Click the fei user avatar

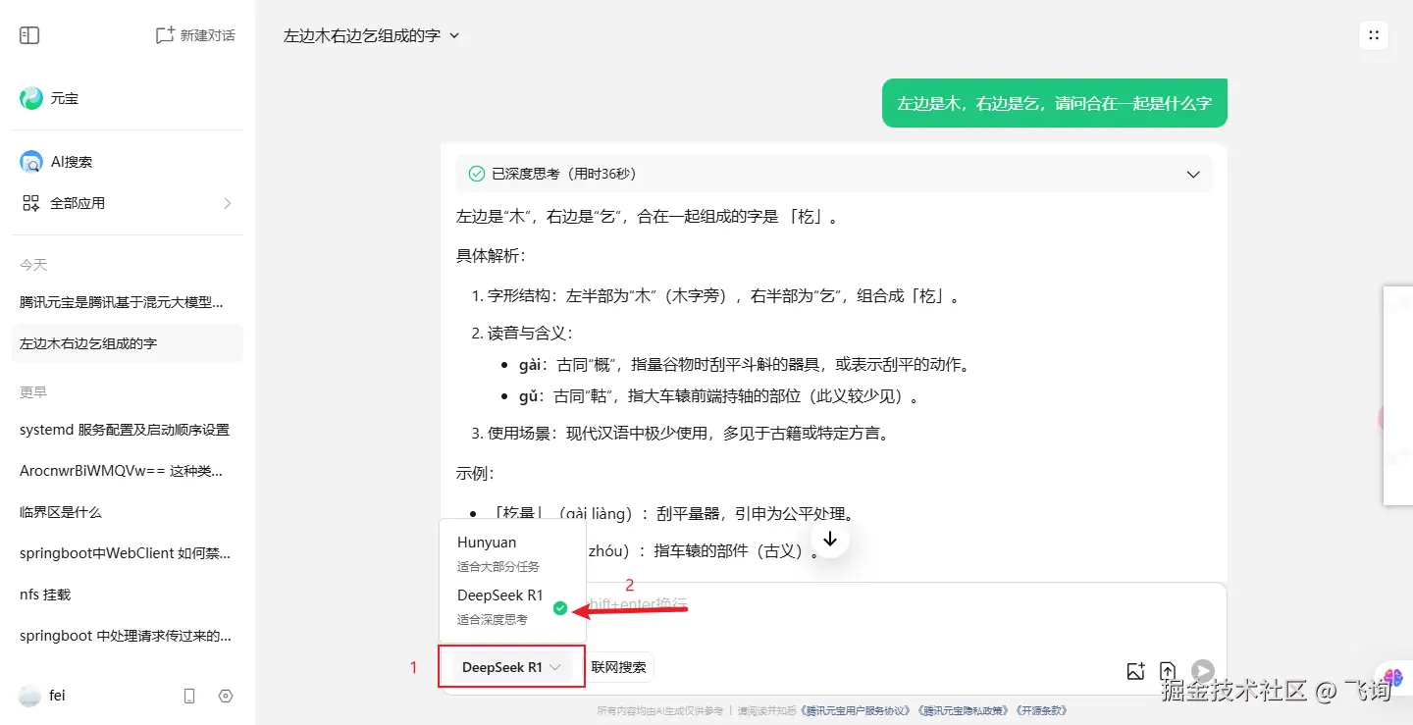coord(29,696)
